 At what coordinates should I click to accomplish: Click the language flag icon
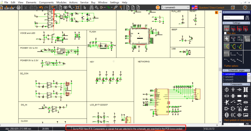coord(195,7)
